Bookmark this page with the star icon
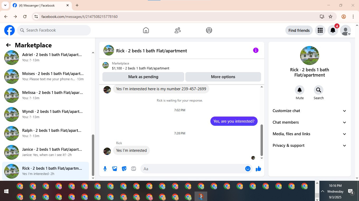Screen dimensions: 359x201 click(330, 17)
